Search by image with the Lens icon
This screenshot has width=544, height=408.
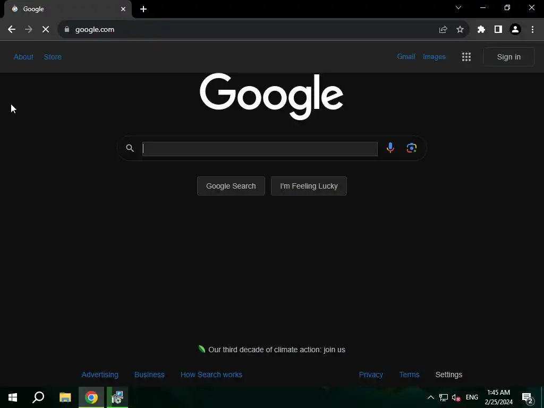[412, 148]
